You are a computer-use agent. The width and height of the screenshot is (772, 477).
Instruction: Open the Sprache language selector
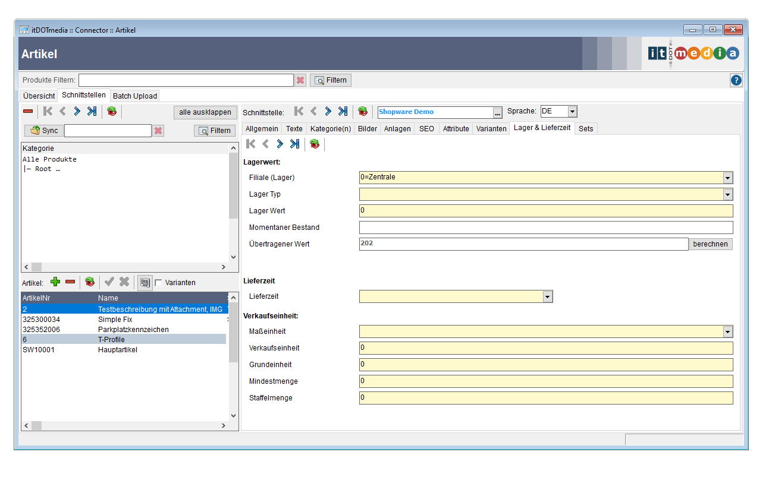pos(572,112)
